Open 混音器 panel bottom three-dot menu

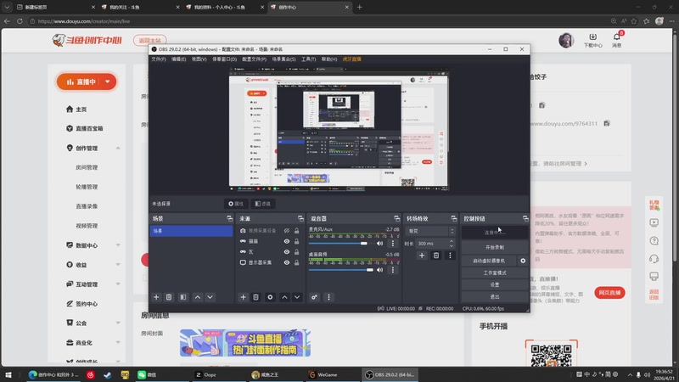point(328,297)
